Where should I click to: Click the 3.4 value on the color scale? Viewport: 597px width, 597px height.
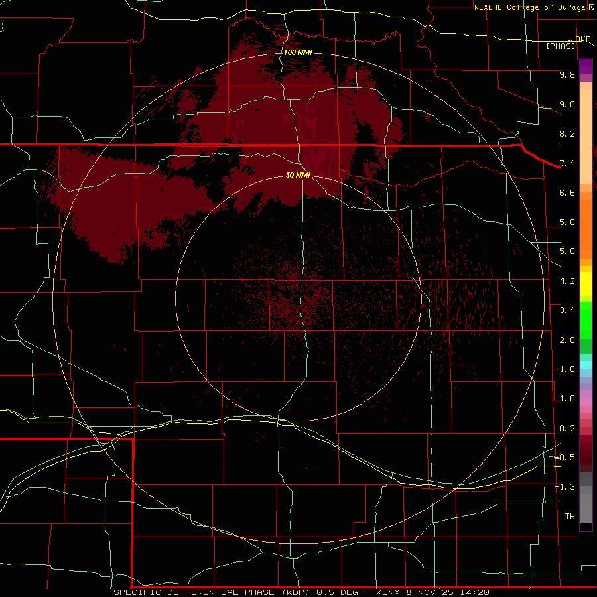coord(567,310)
